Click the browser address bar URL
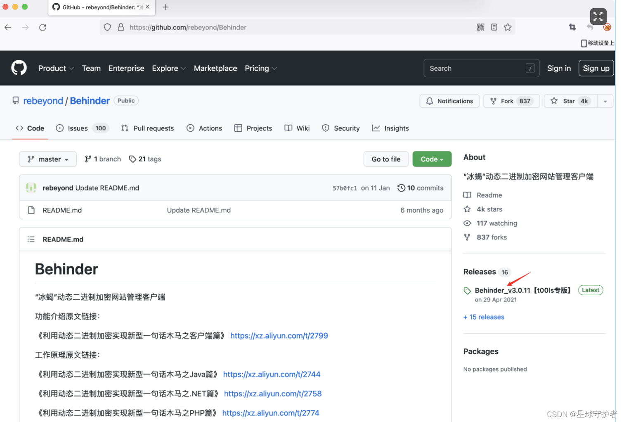Image resolution: width=624 pixels, height=422 pixels. [x=188, y=27]
